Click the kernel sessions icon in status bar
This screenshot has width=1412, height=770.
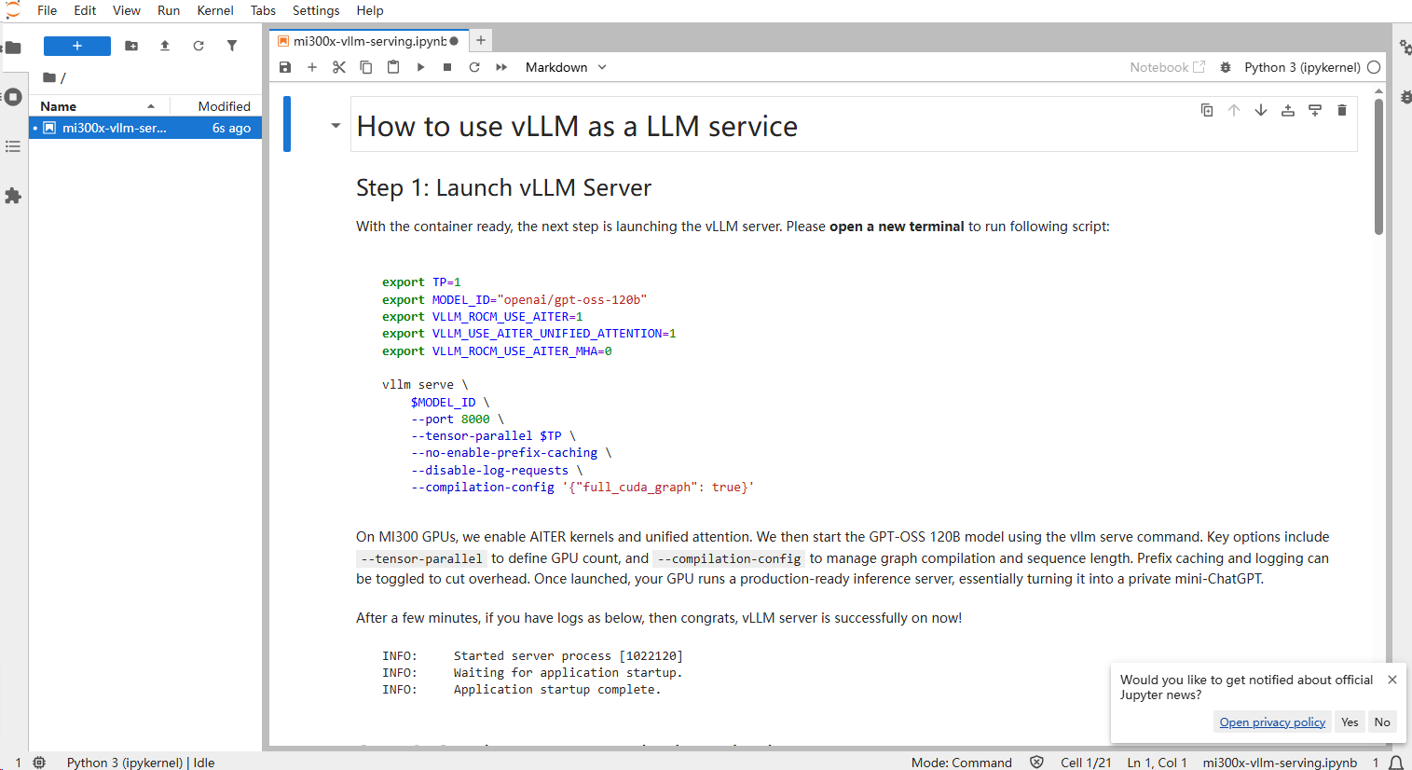(39, 763)
